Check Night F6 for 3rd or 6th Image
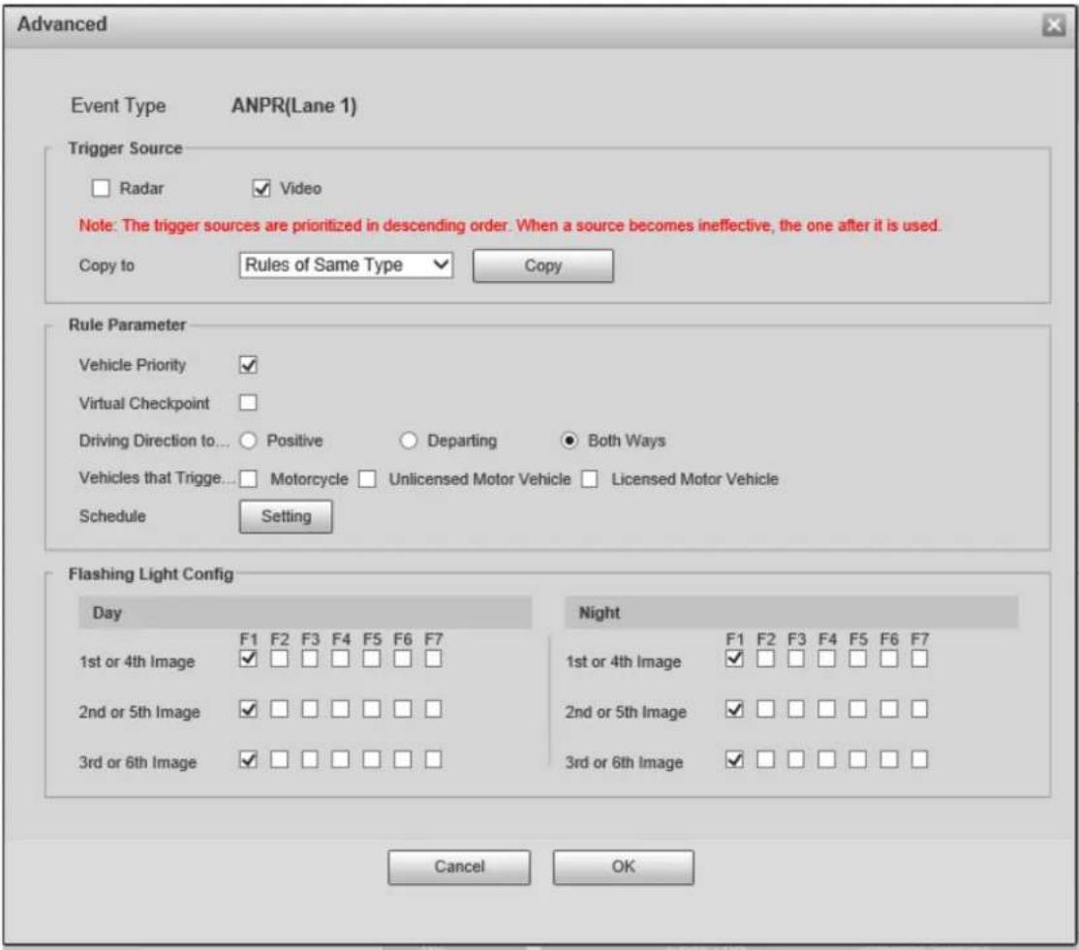Viewport: 1079px width, 950px height. point(889,759)
